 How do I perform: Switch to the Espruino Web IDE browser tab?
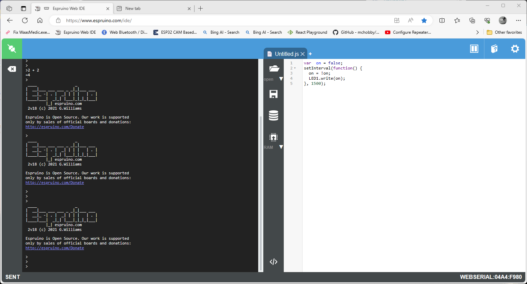click(72, 9)
